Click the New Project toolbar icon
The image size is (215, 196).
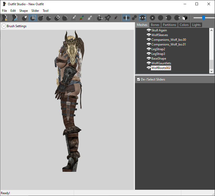[4, 18]
